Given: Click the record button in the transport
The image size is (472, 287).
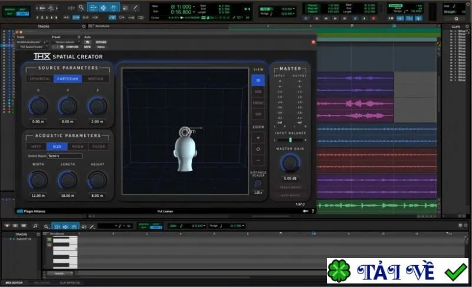Looking at the screenshot, I should click(x=373, y=18).
